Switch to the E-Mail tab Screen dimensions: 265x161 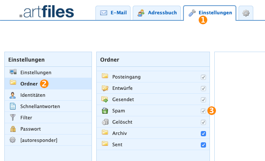tap(113, 13)
